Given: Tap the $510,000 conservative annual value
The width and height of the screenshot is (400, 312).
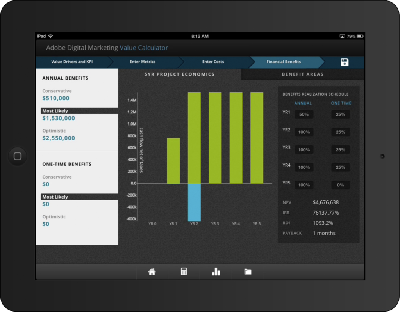Looking at the screenshot, I should tap(55, 98).
